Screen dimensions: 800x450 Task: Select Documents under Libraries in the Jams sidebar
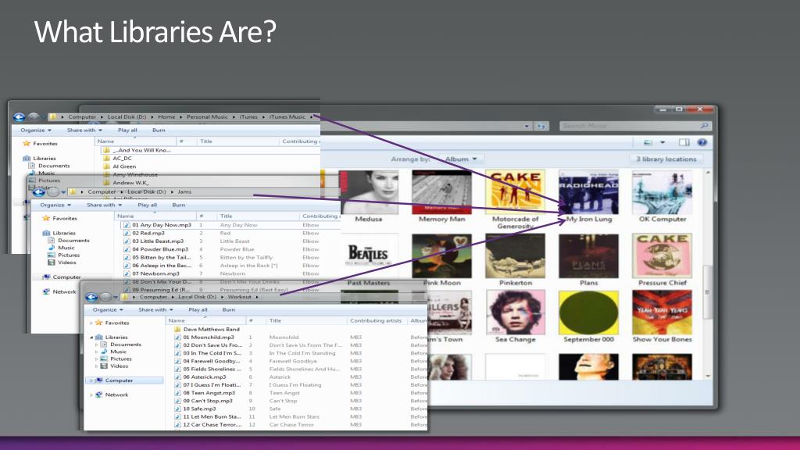pyautogui.click(x=73, y=241)
